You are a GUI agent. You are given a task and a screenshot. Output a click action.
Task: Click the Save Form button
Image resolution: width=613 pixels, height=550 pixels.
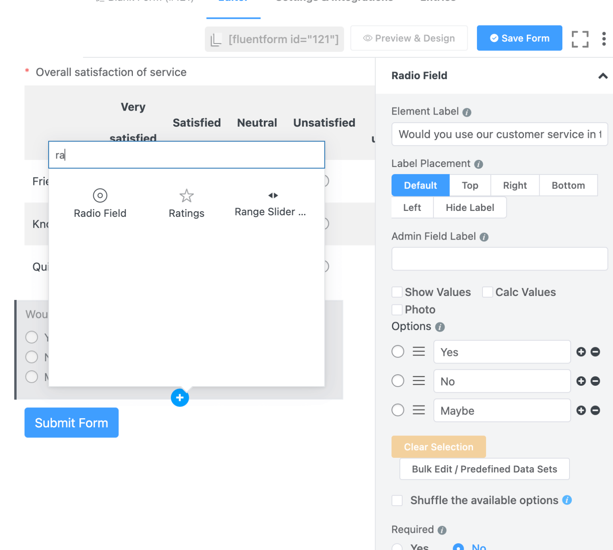pos(519,38)
